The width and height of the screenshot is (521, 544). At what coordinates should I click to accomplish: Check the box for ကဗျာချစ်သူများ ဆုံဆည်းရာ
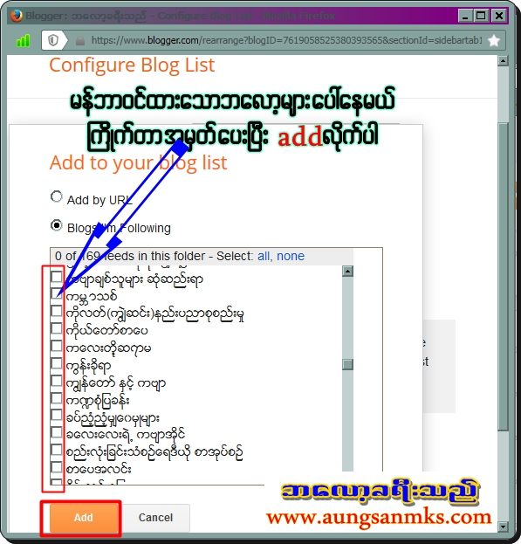(56, 277)
